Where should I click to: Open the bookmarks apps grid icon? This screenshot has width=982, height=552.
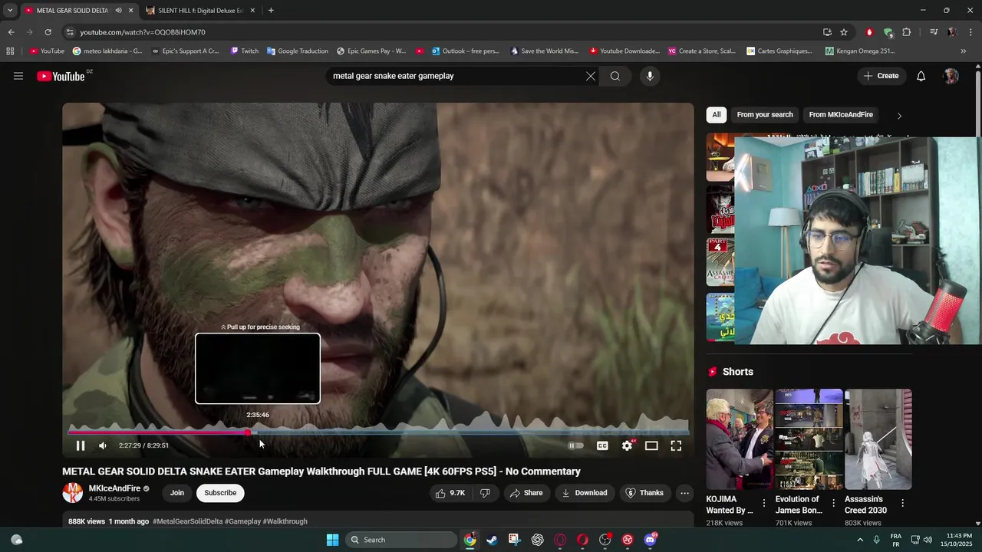pyautogui.click(x=10, y=51)
